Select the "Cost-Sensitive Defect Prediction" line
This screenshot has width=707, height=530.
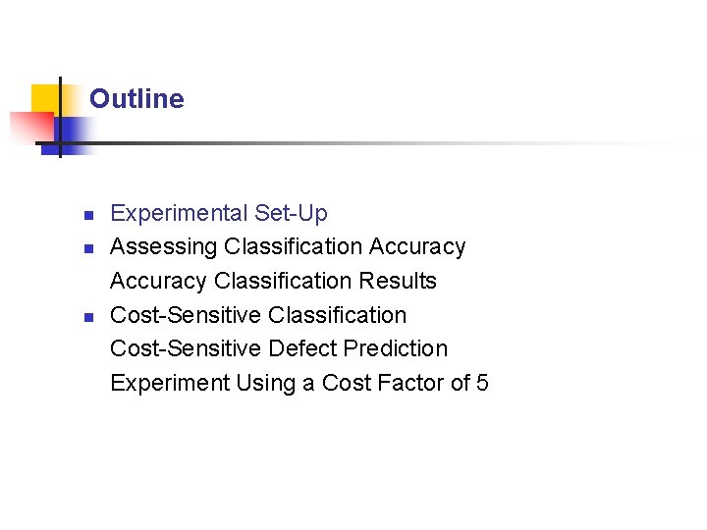tap(279, 348)
